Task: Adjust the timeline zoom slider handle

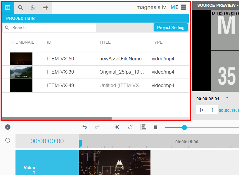Action: pos(184,127)
